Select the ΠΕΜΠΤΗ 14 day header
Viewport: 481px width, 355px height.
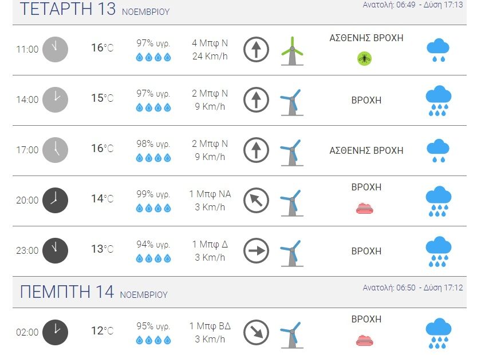tap(66, 292)
